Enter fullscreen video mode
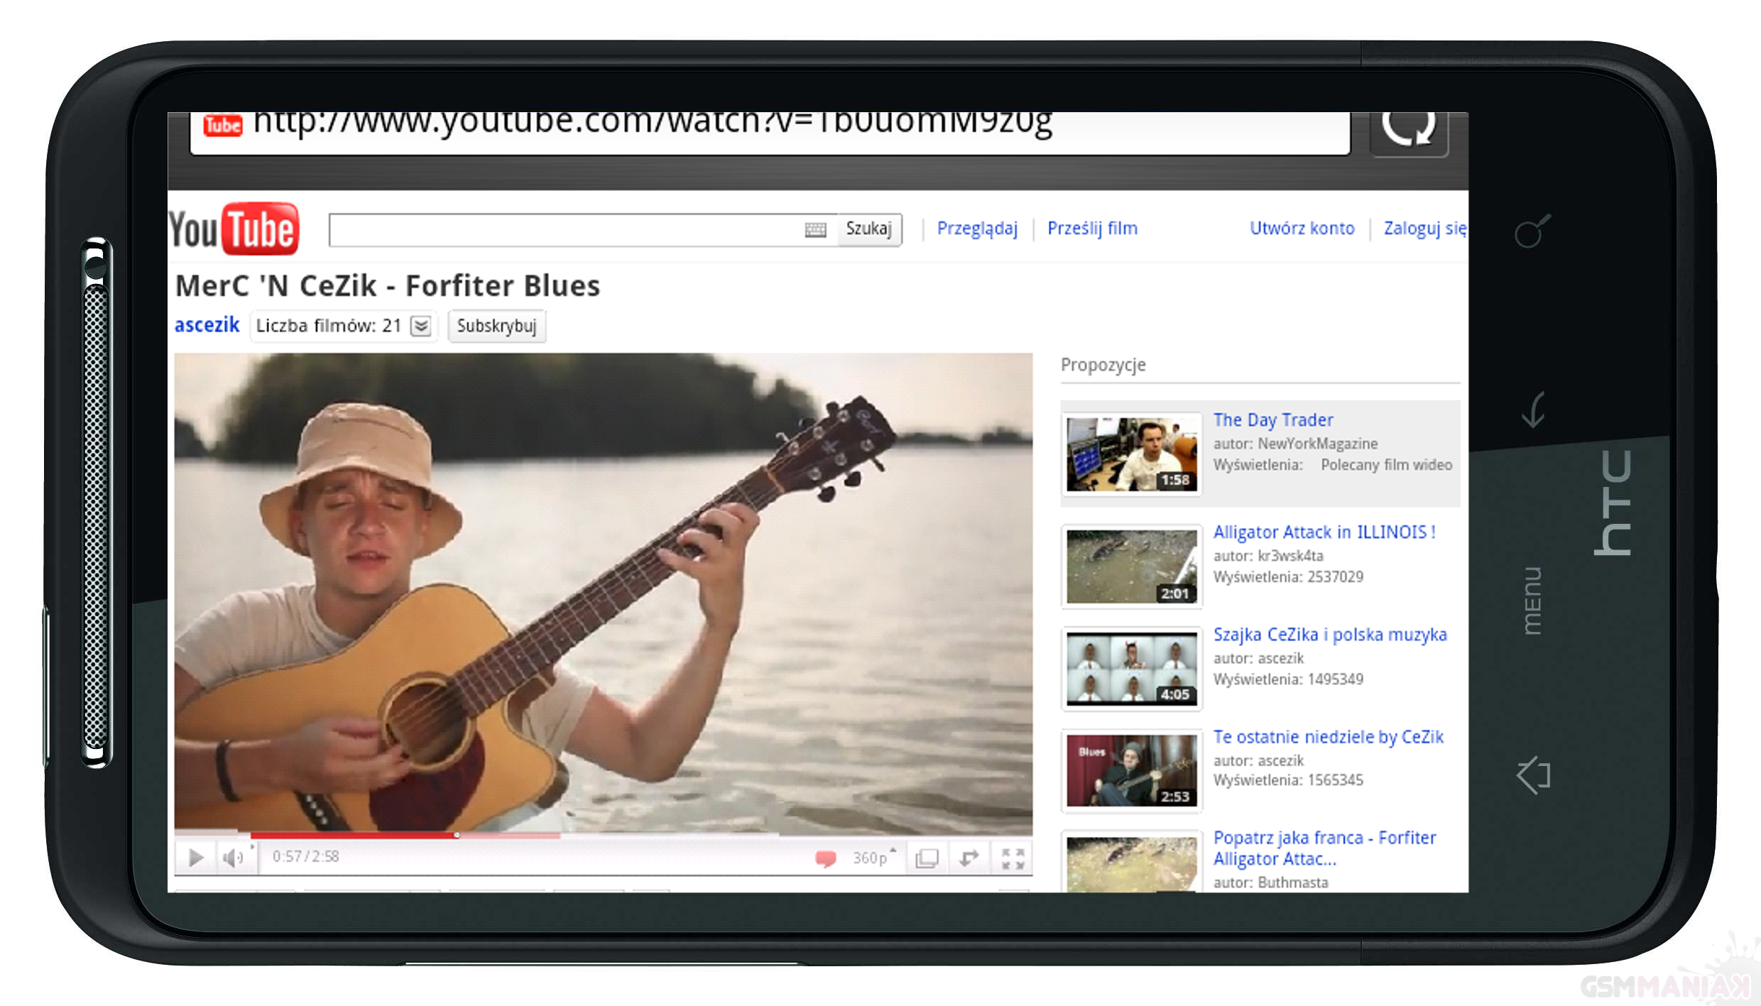Screen dimensions: 1761x1006 (1013, 858)
